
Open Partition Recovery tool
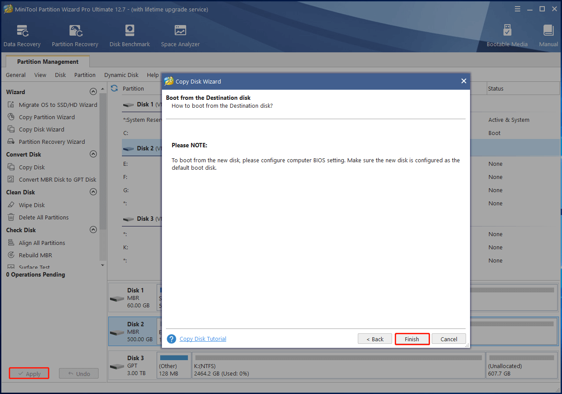(75, 36)
